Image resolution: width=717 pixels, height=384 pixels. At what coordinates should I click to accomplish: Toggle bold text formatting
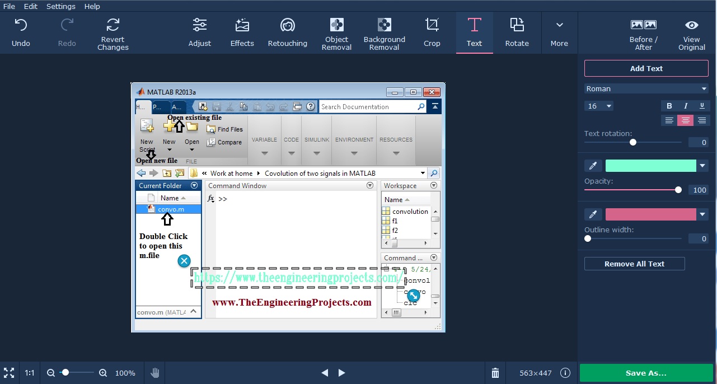(x=669, y=106)
